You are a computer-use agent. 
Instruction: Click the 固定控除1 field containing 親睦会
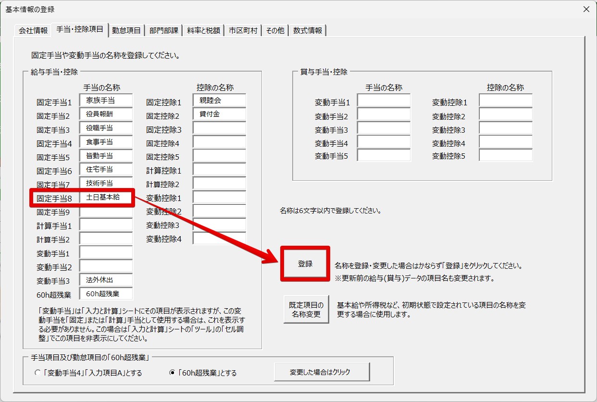(x=220, y=100)
